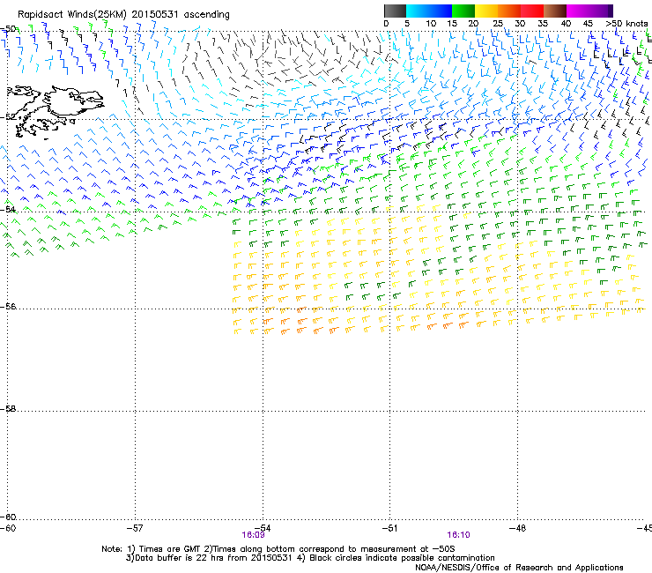
Task: Click the purple 16:10 time stamp
Action: [x=459, y=535]
